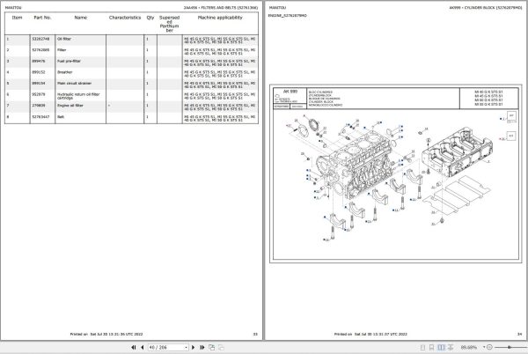The height and width of the screenshot is (354, 528).
Task: Click the 'Machine applicability' column header
Action: (x=220, y=18)
